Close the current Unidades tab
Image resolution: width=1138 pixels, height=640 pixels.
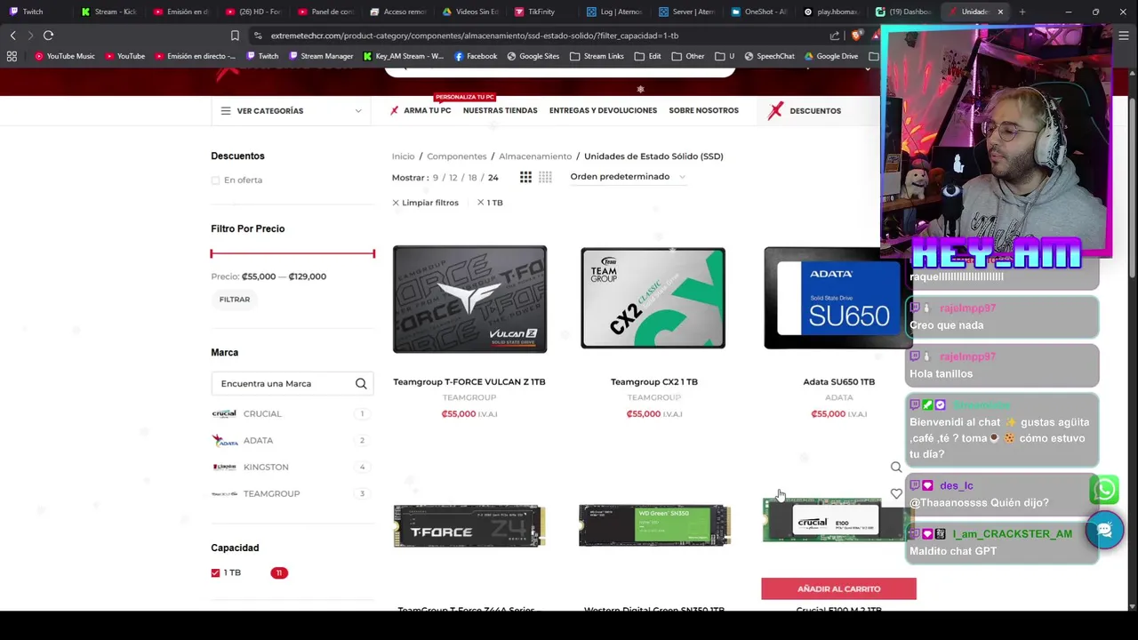(x=1000, y=12)
